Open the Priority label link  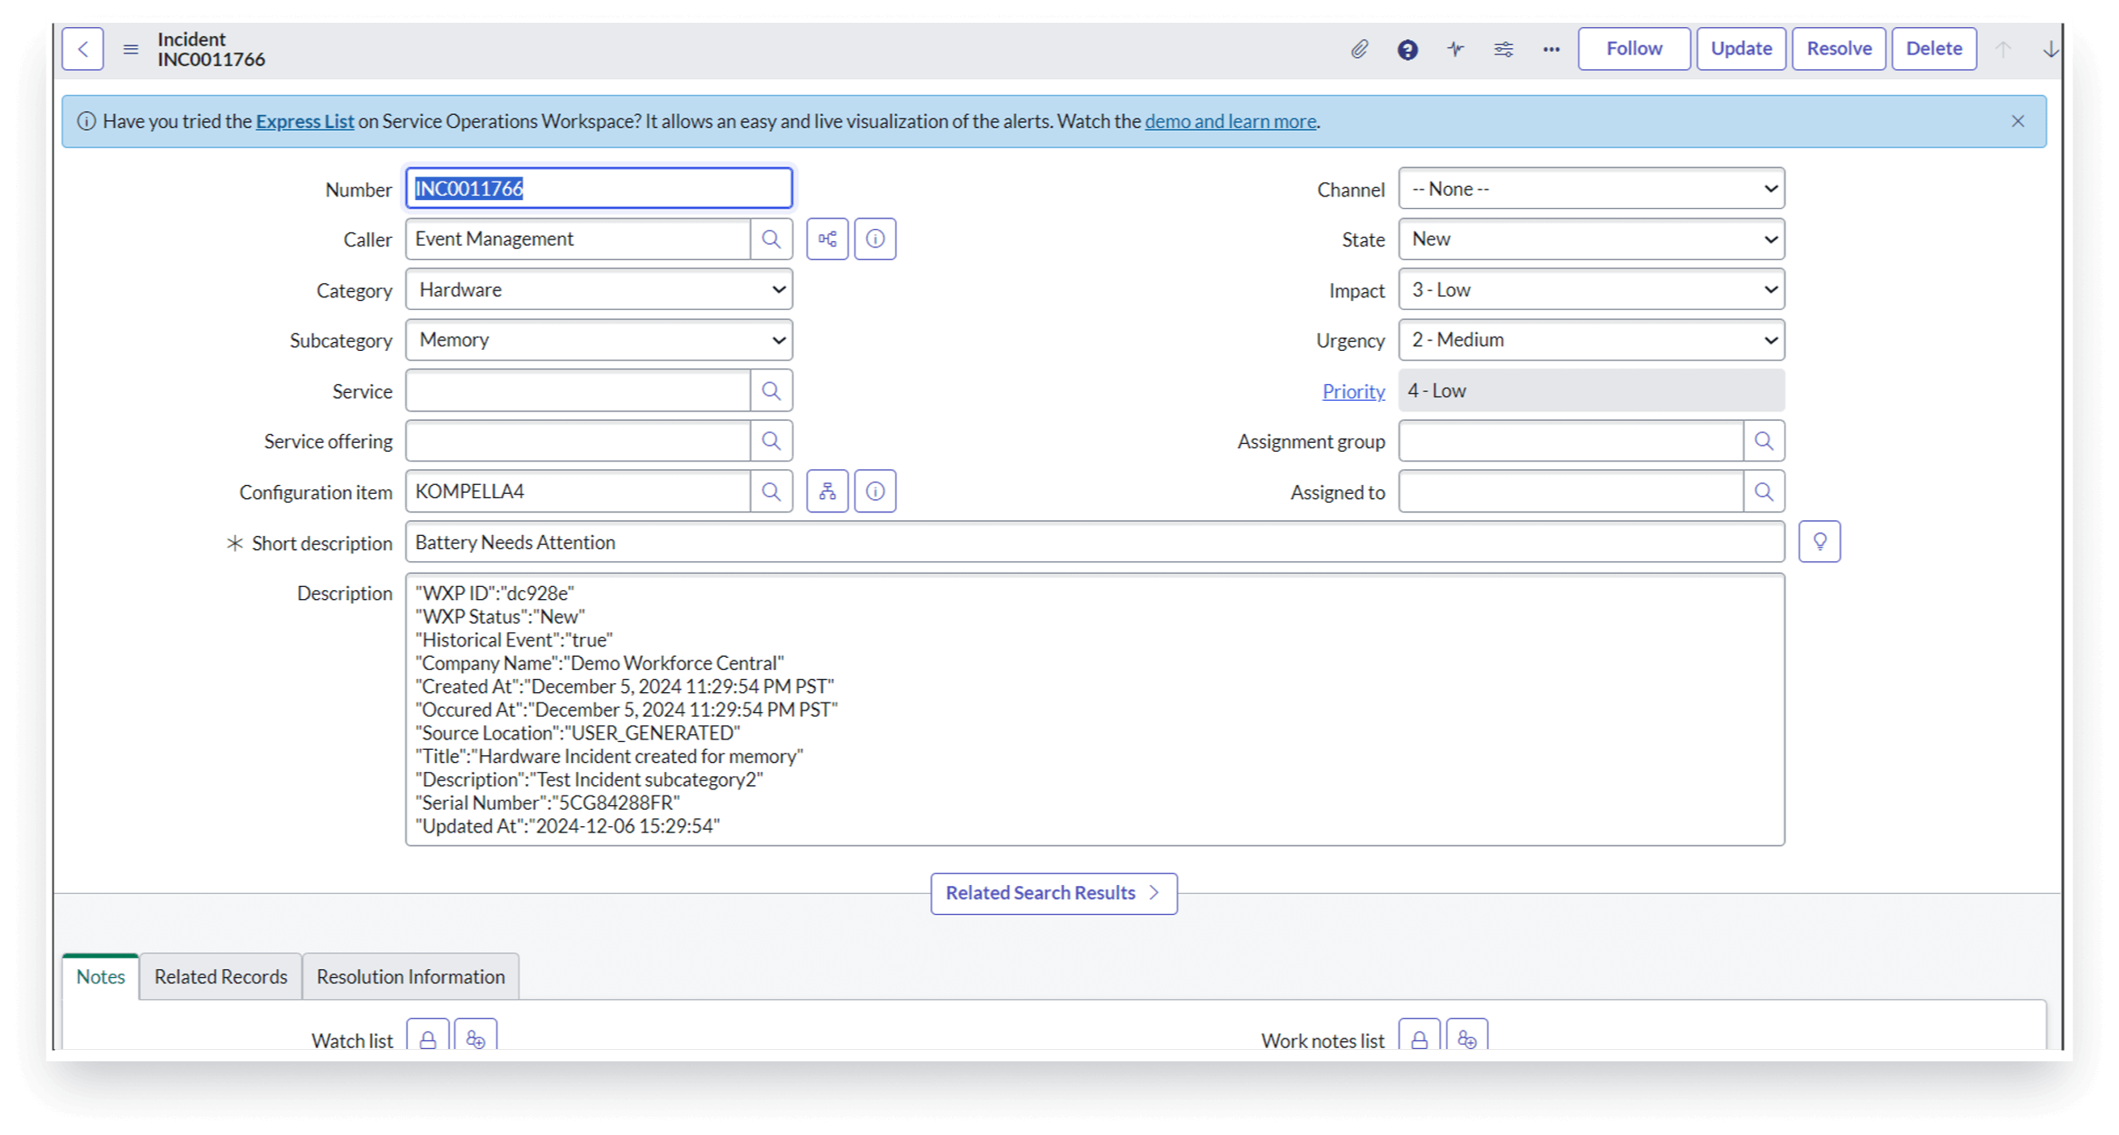coord(1353,391)
